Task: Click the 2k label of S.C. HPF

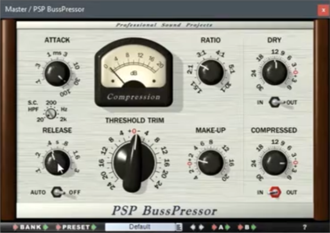Action: 63,119
